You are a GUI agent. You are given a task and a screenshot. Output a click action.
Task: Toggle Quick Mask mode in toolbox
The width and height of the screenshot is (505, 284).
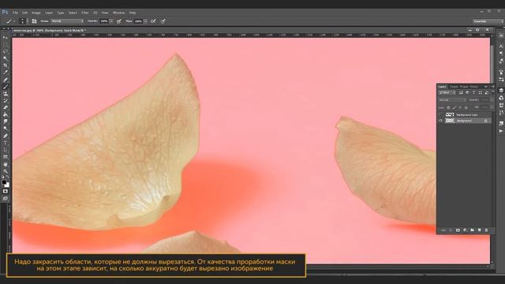point(6,191)
